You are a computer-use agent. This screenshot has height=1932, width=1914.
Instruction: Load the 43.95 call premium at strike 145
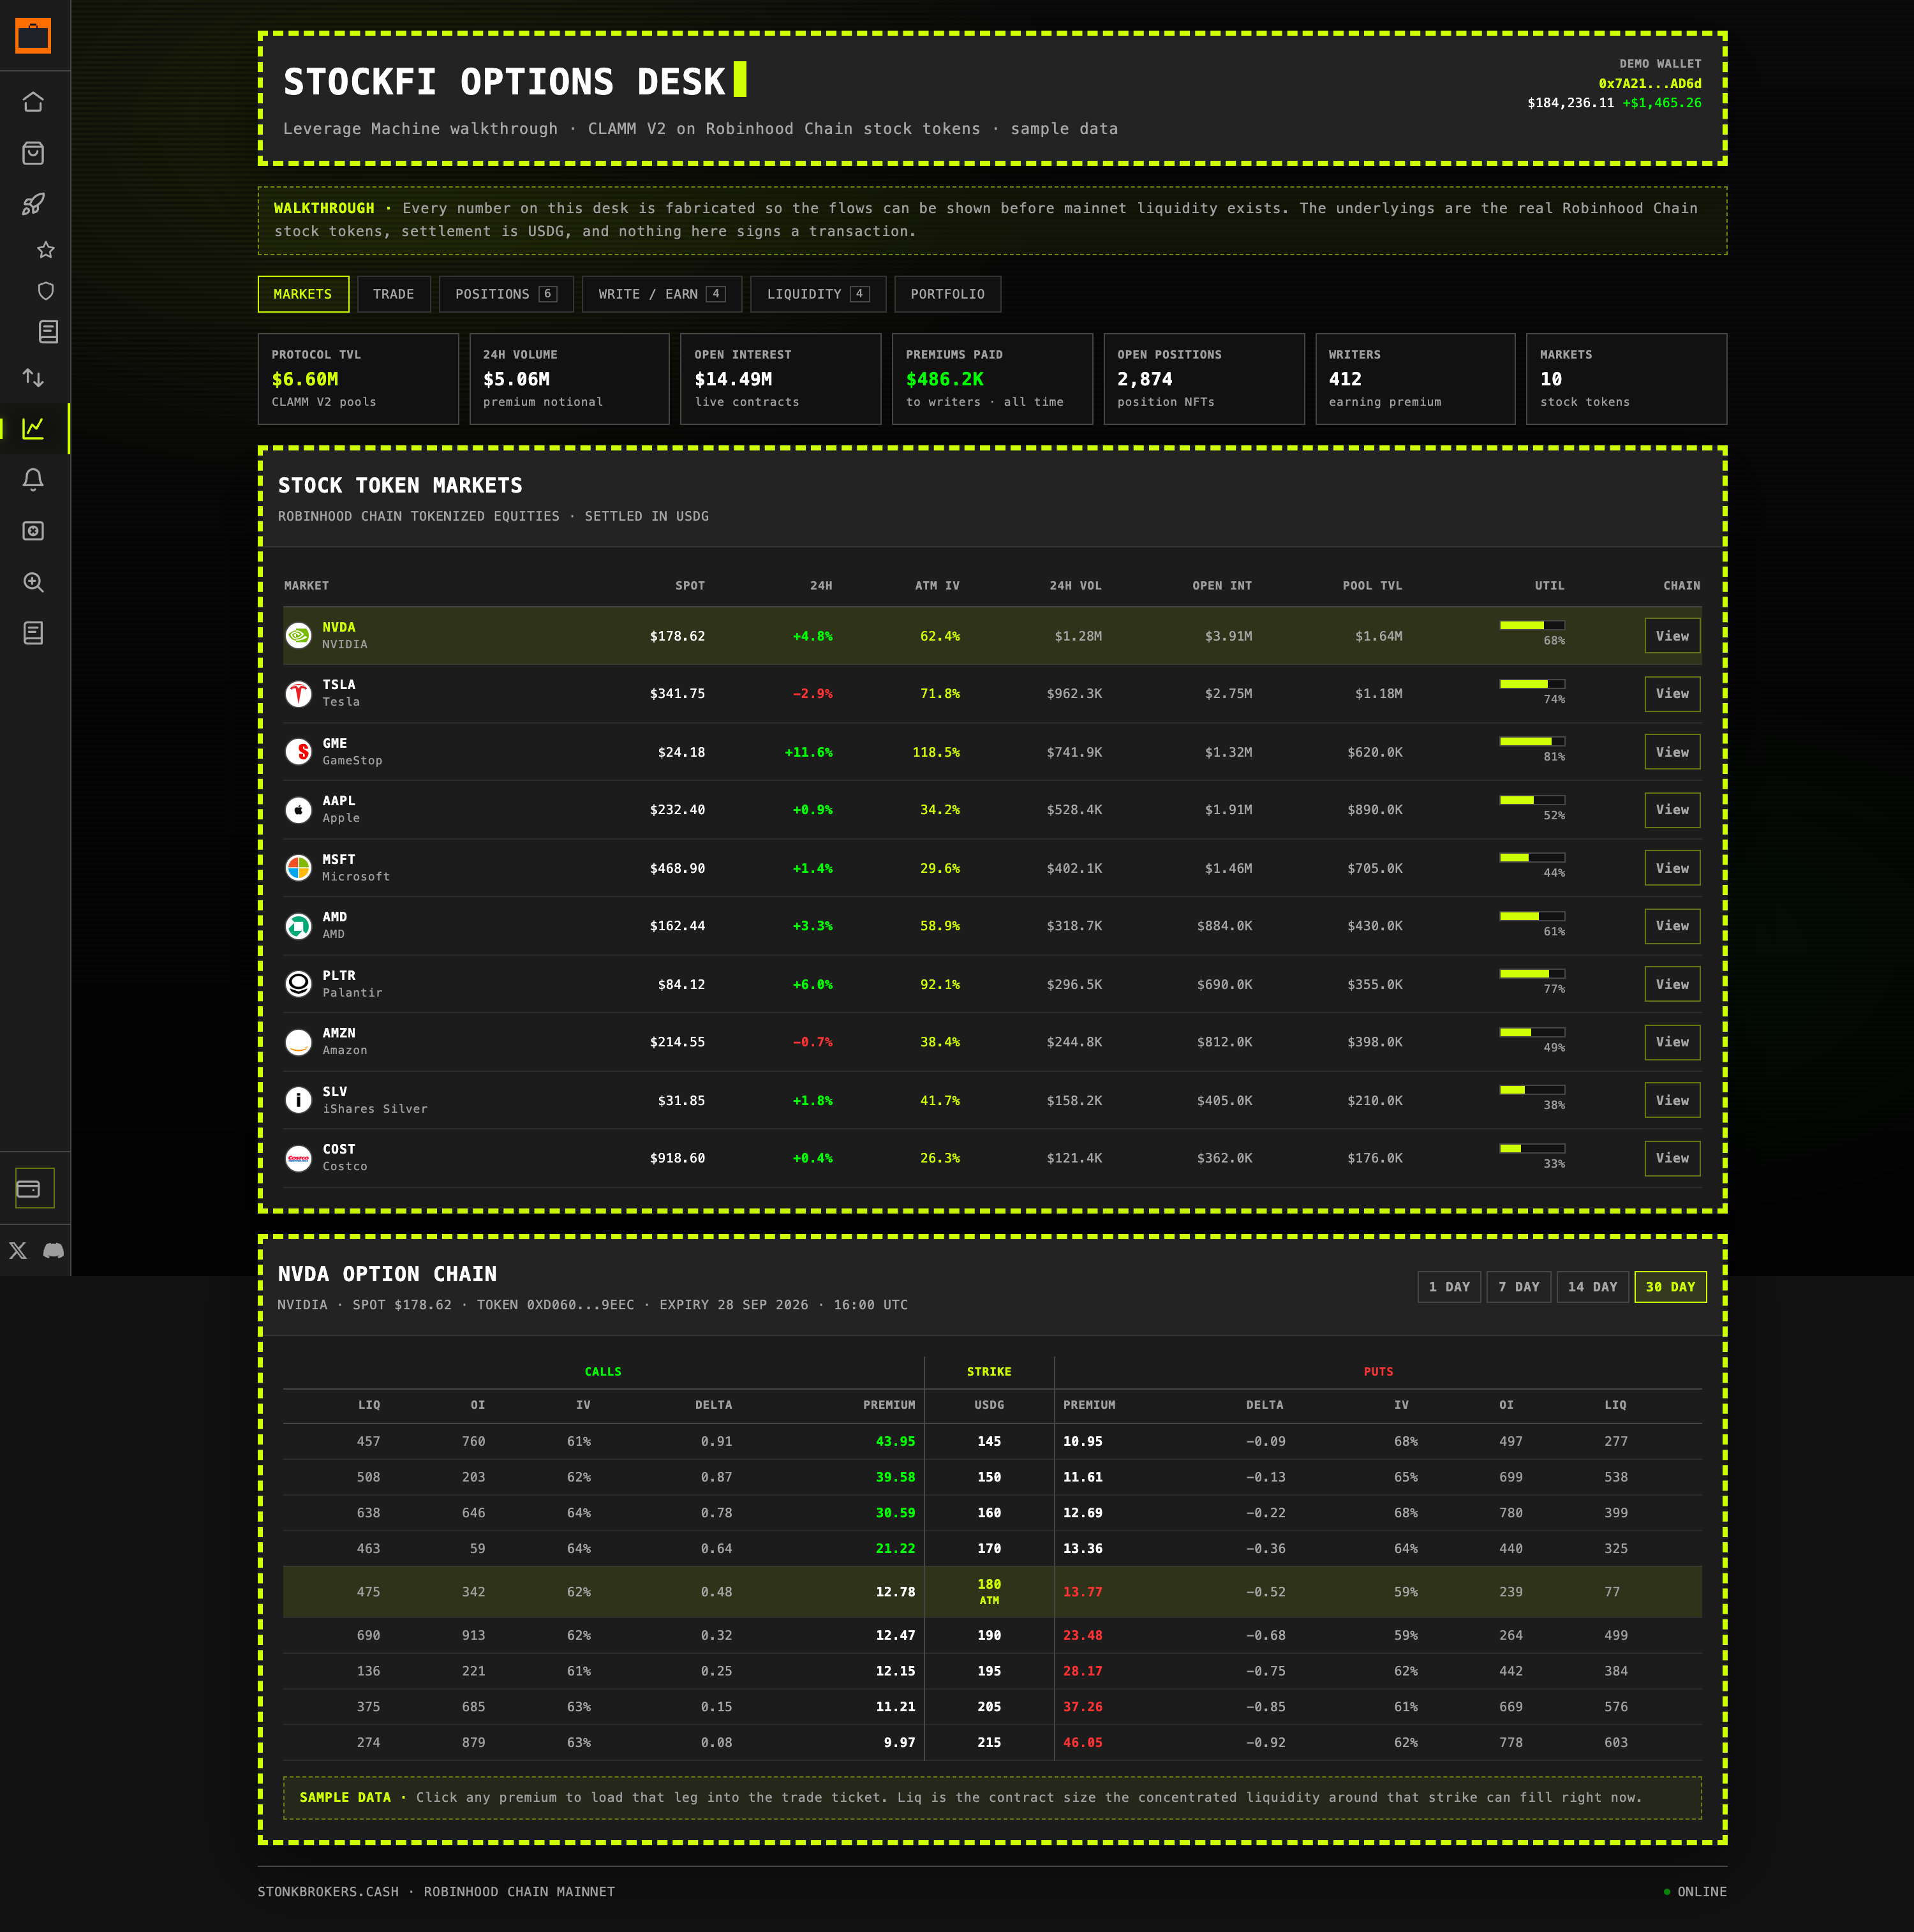click(x=895, y=1441)
